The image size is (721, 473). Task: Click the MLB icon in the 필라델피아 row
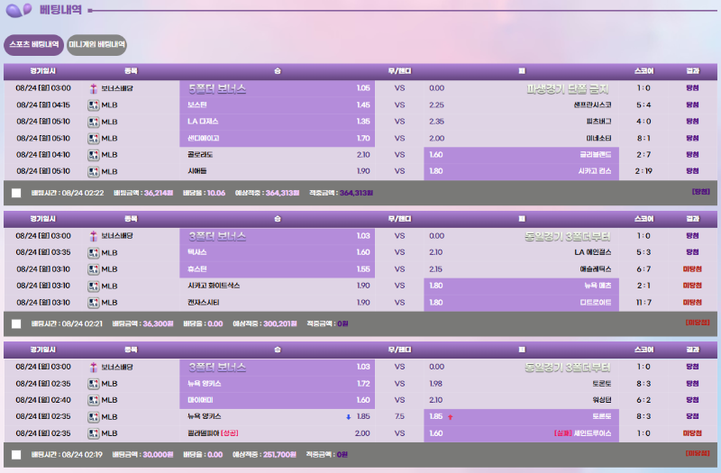click(94, 433)
